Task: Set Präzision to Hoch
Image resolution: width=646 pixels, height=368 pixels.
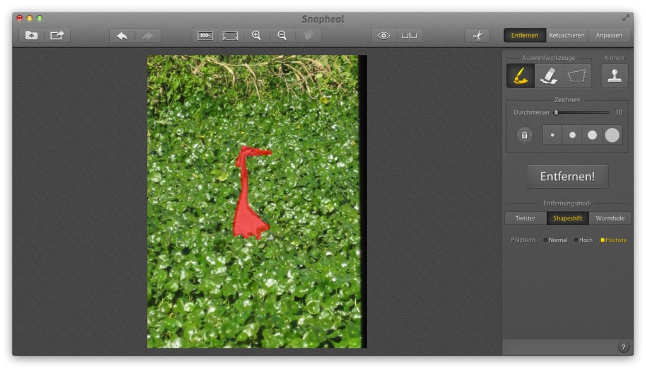Action: pyautogui.click(x=575, y=240)
